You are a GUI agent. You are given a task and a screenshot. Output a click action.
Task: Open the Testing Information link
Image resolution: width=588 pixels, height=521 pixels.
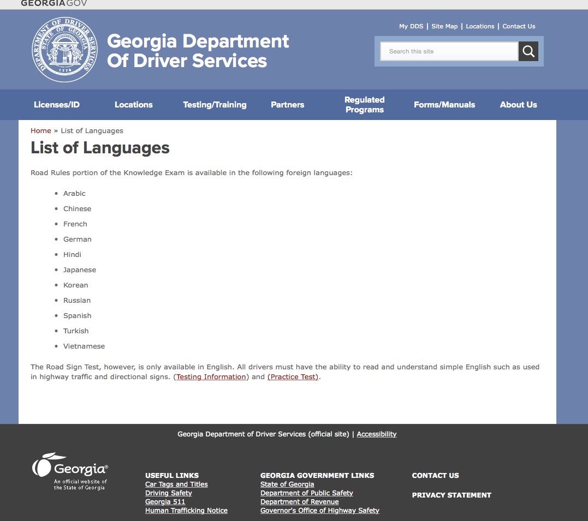click(211, 376)
